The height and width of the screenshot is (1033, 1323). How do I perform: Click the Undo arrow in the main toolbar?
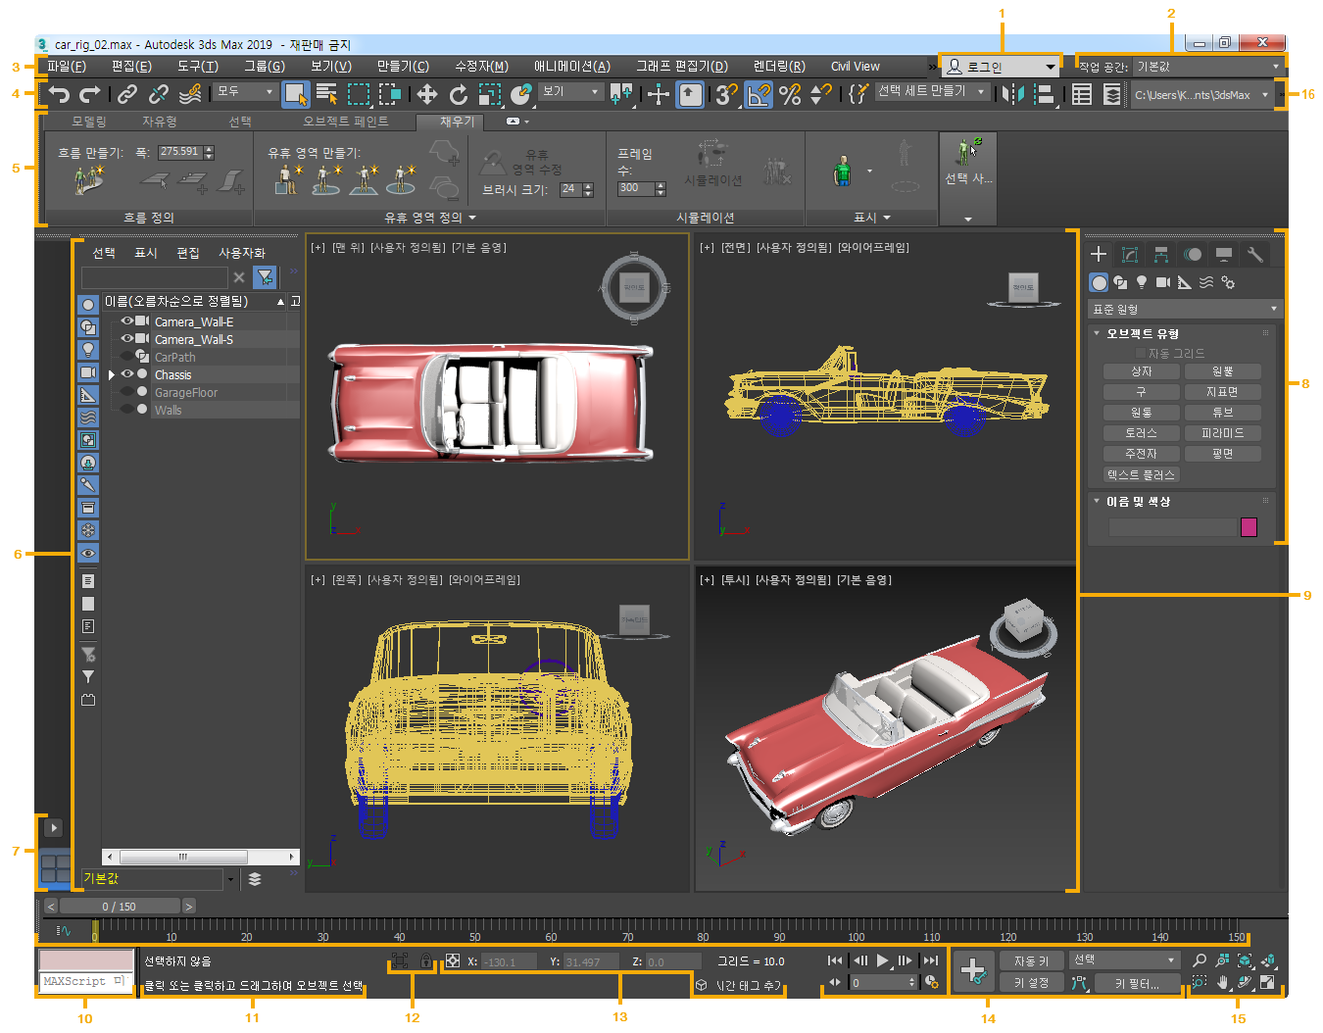pos(60,94)
